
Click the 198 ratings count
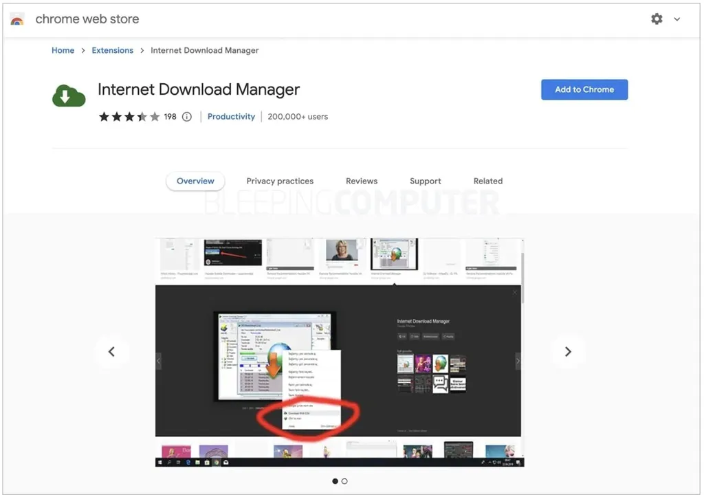(x=169, y=116)
